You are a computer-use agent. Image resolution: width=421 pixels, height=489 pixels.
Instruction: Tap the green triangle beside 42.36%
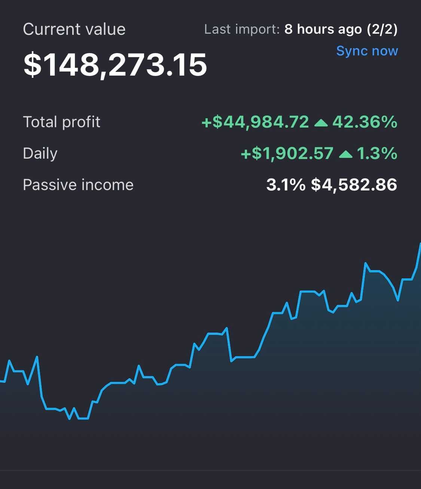(321, 122)
